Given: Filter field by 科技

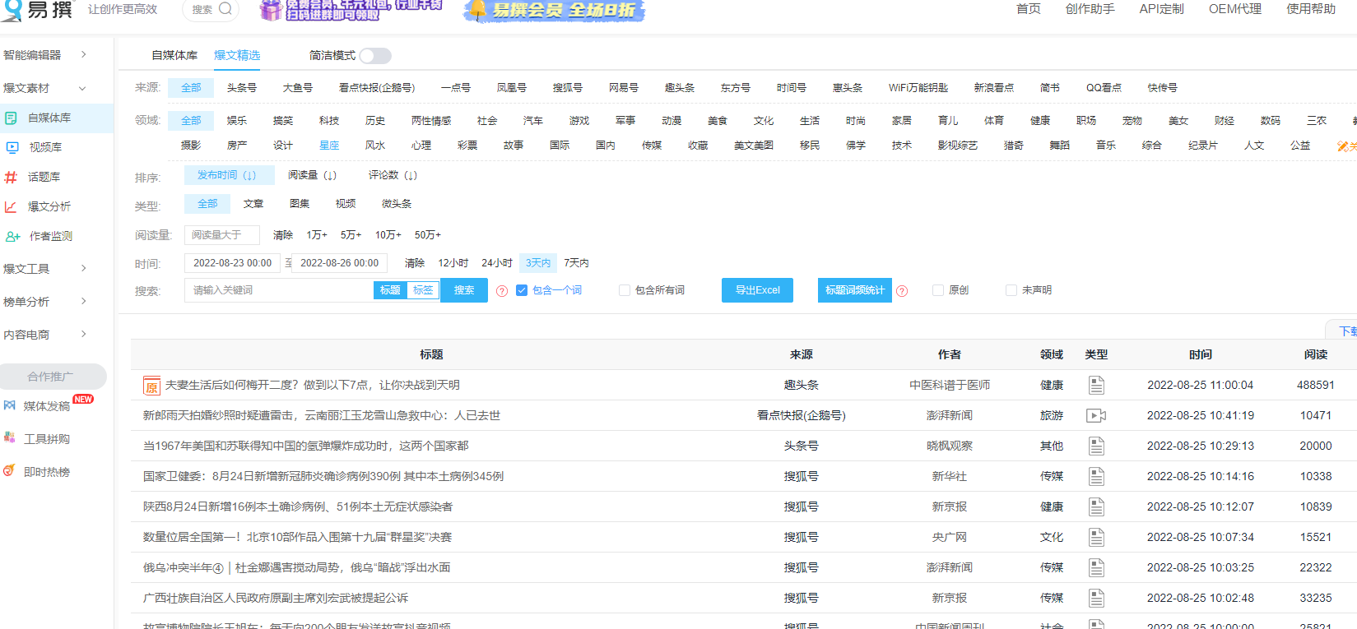Looking at the screenshot, I should (x=329, y=121).
